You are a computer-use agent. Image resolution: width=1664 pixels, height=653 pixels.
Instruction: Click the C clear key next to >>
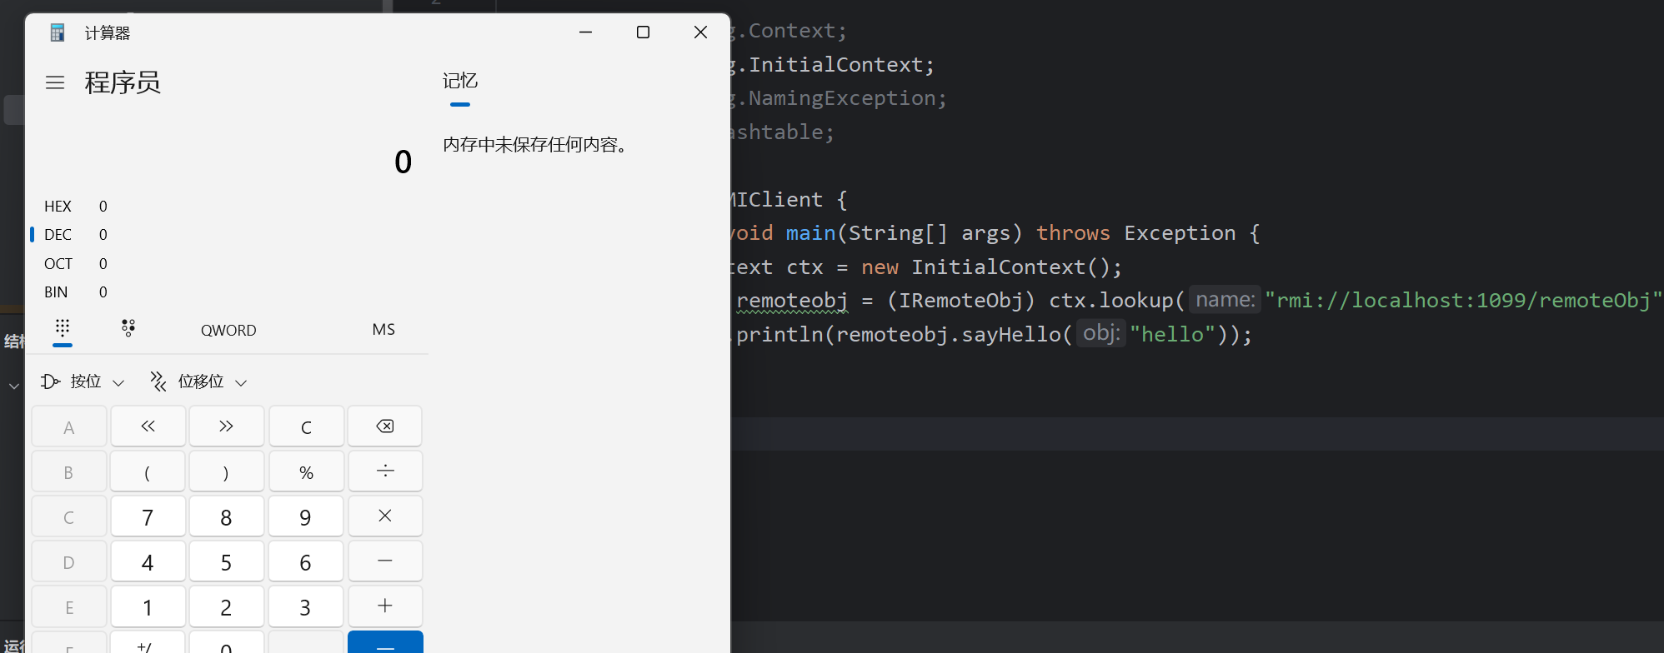tap(306, 426)
